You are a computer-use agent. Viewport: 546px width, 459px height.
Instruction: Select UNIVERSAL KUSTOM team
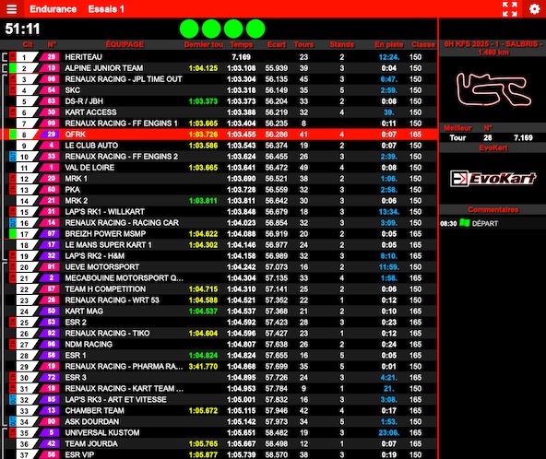pos(102,433)
